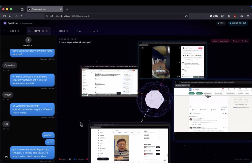
Task: Switch to the conversation tab ending 1884
Action: click(x=12, y=31)
